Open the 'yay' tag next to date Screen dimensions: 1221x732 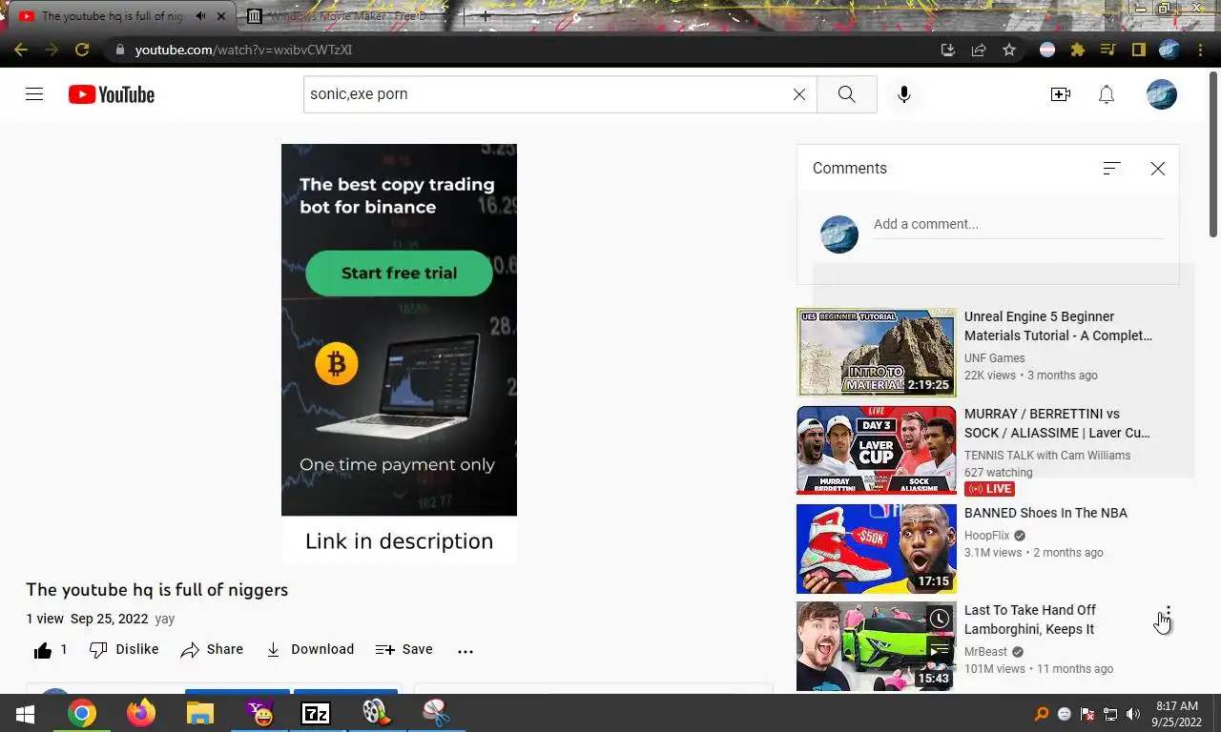(165, 619)
